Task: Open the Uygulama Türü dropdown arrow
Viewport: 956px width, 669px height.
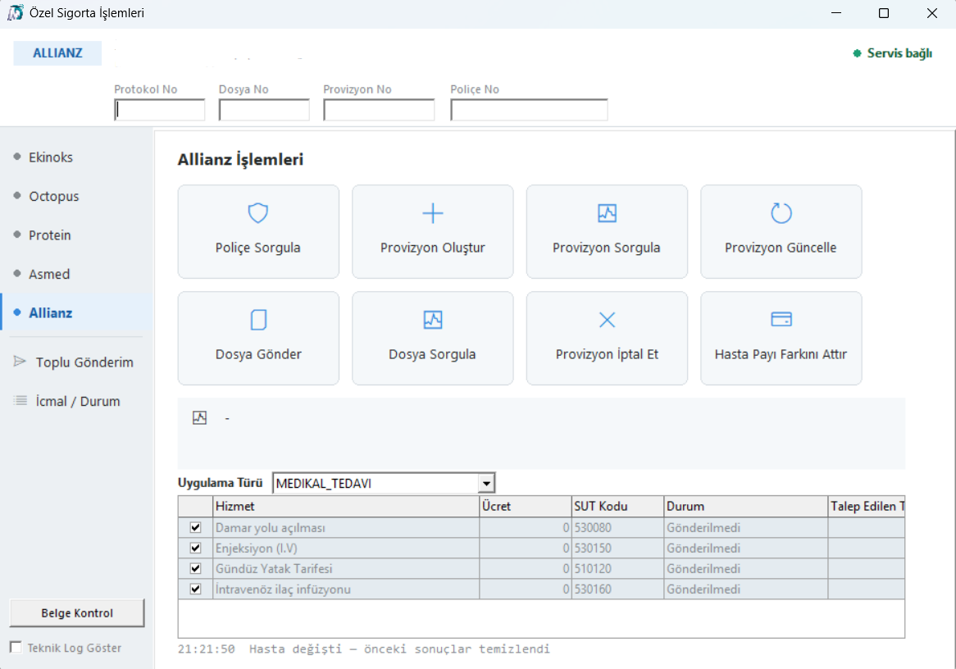Action: tap(486, 484)
